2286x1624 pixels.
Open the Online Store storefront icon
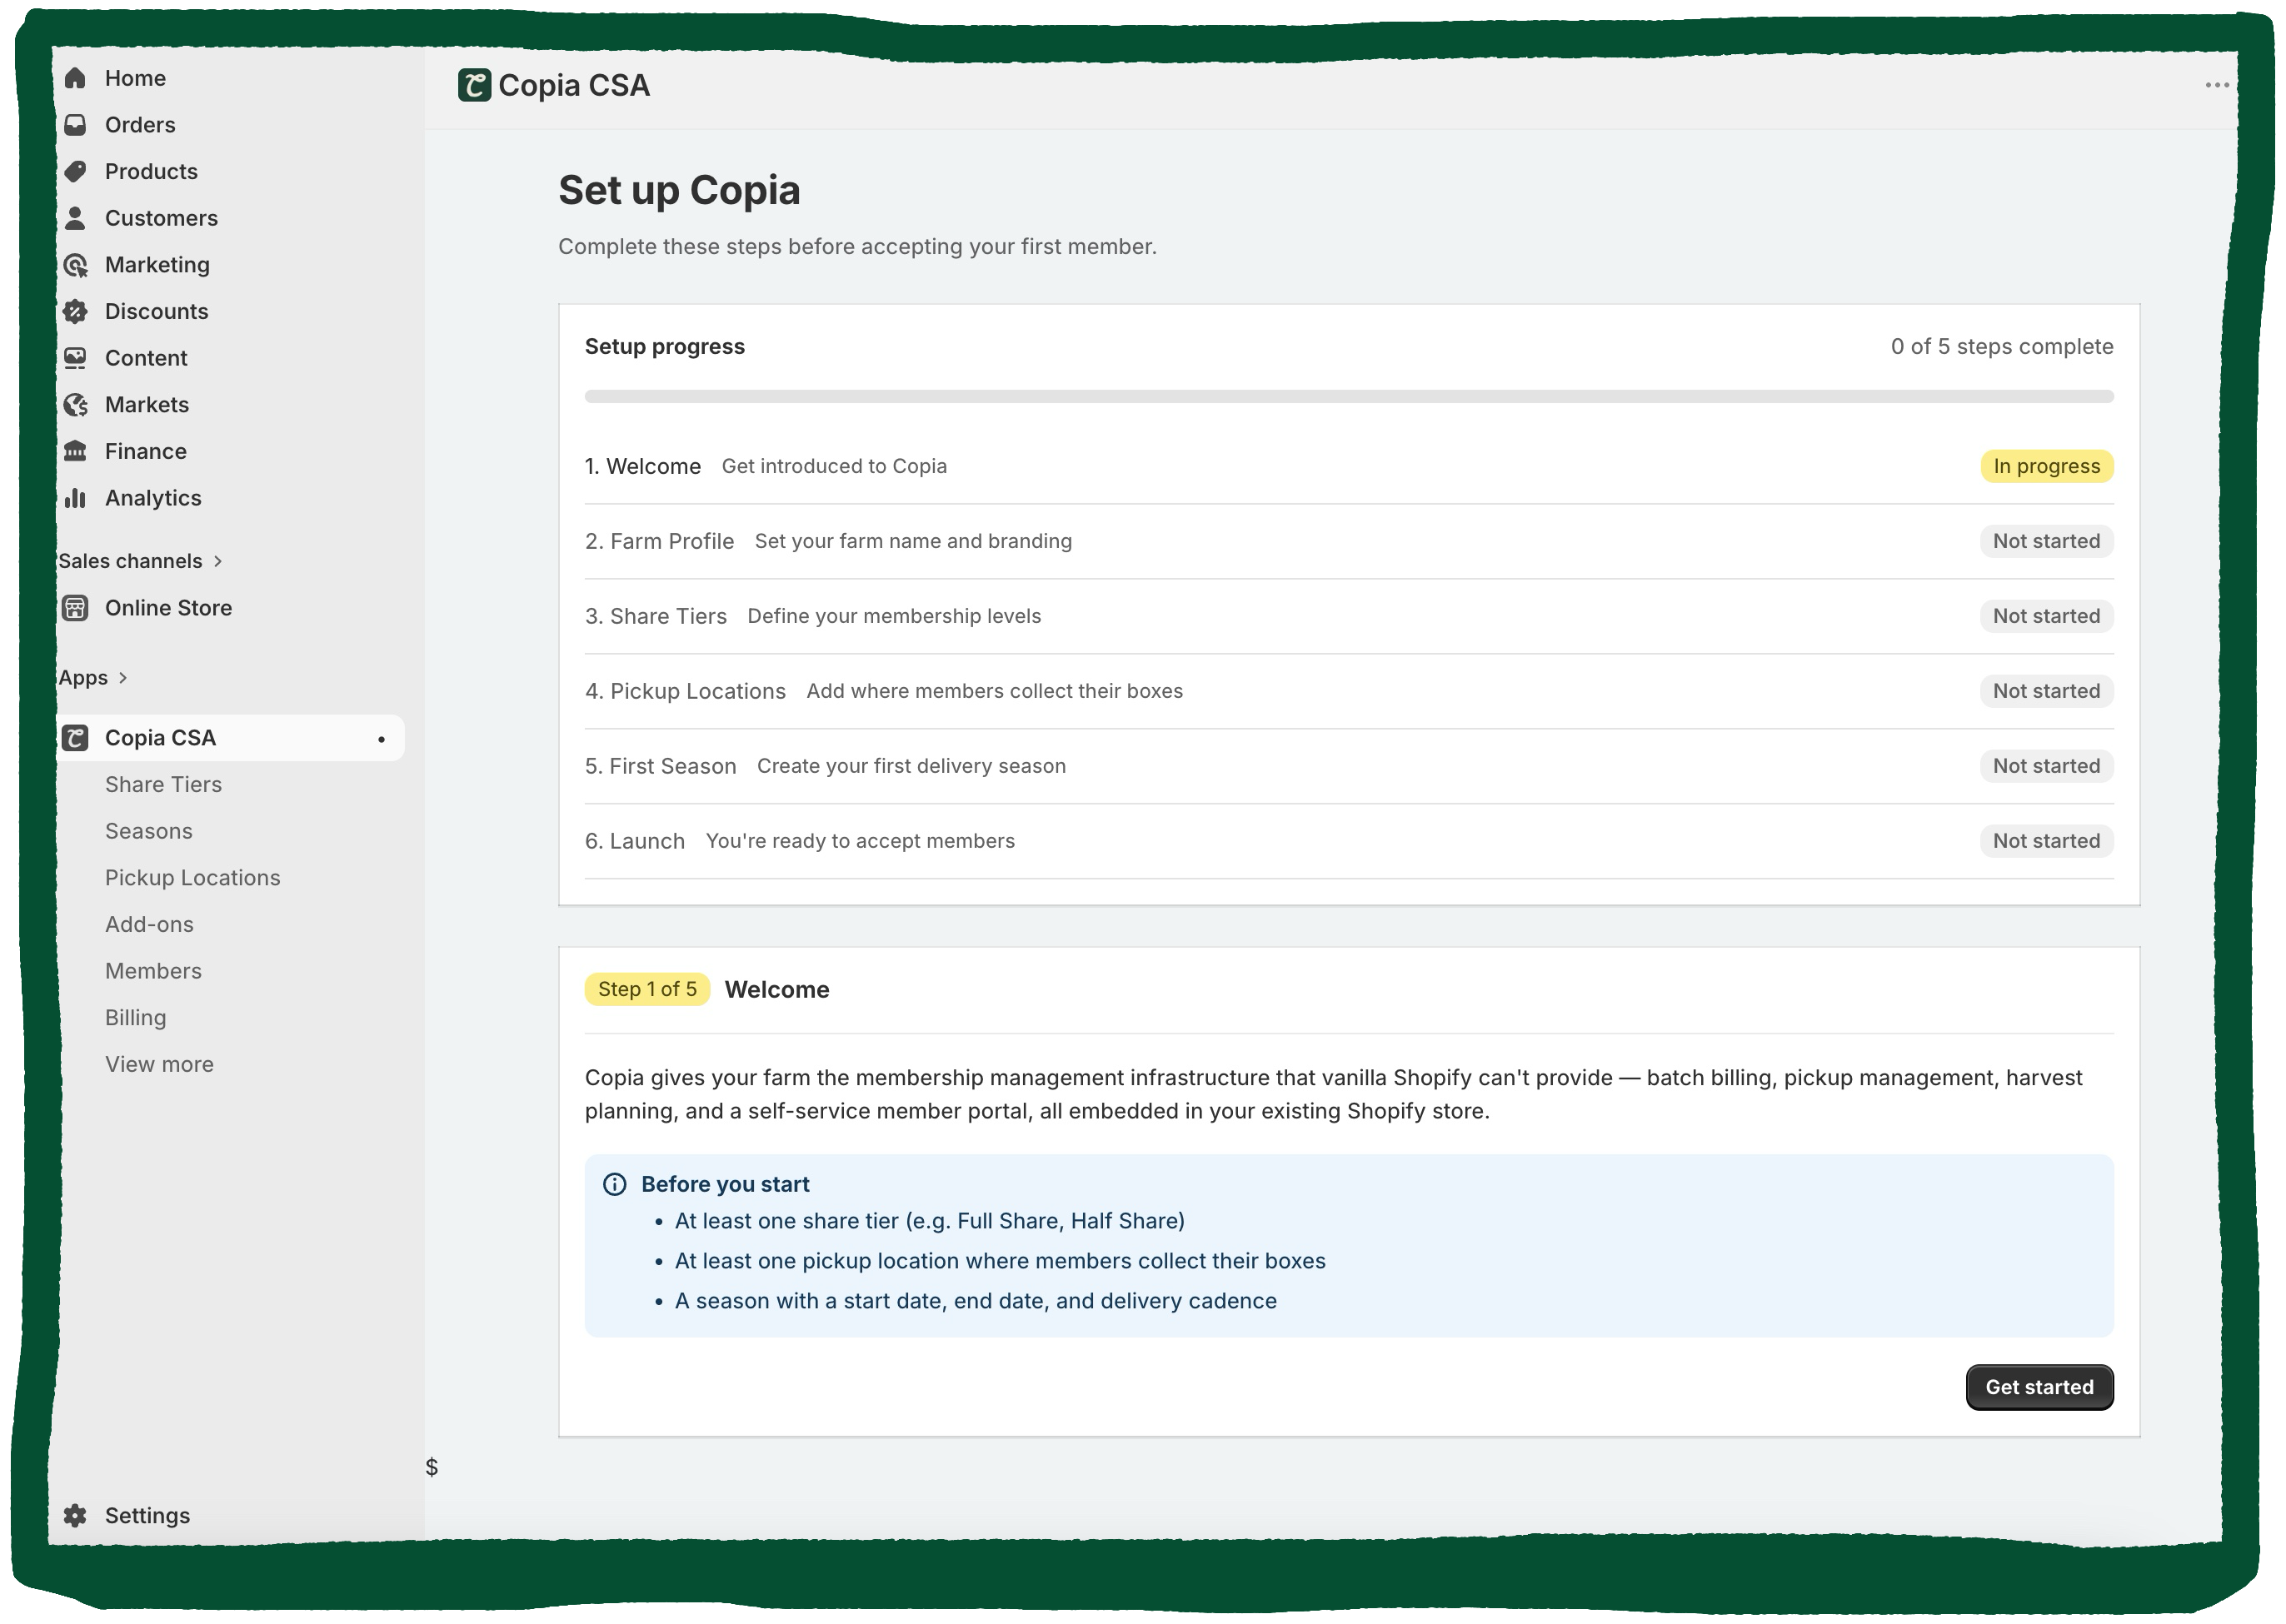[x=76, y=607]
